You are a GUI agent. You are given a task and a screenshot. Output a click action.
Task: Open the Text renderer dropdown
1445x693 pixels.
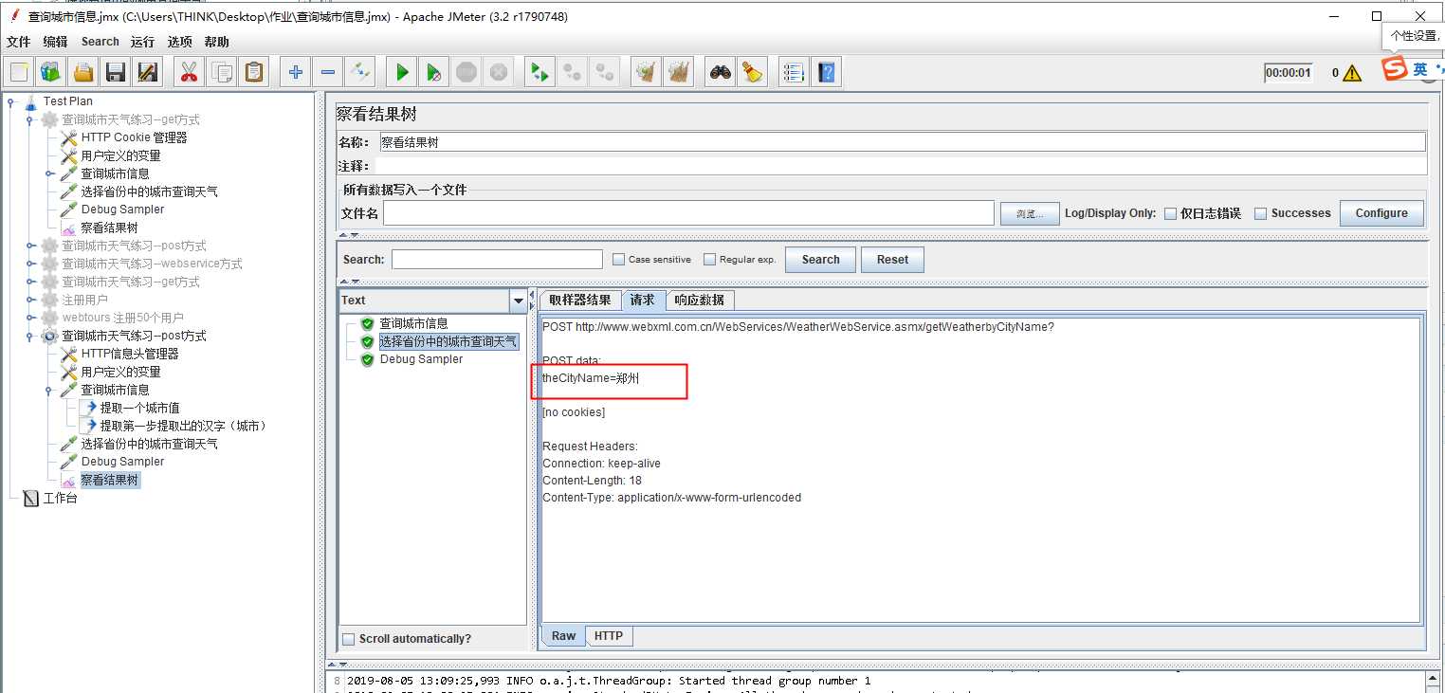(x=518, y=301)
